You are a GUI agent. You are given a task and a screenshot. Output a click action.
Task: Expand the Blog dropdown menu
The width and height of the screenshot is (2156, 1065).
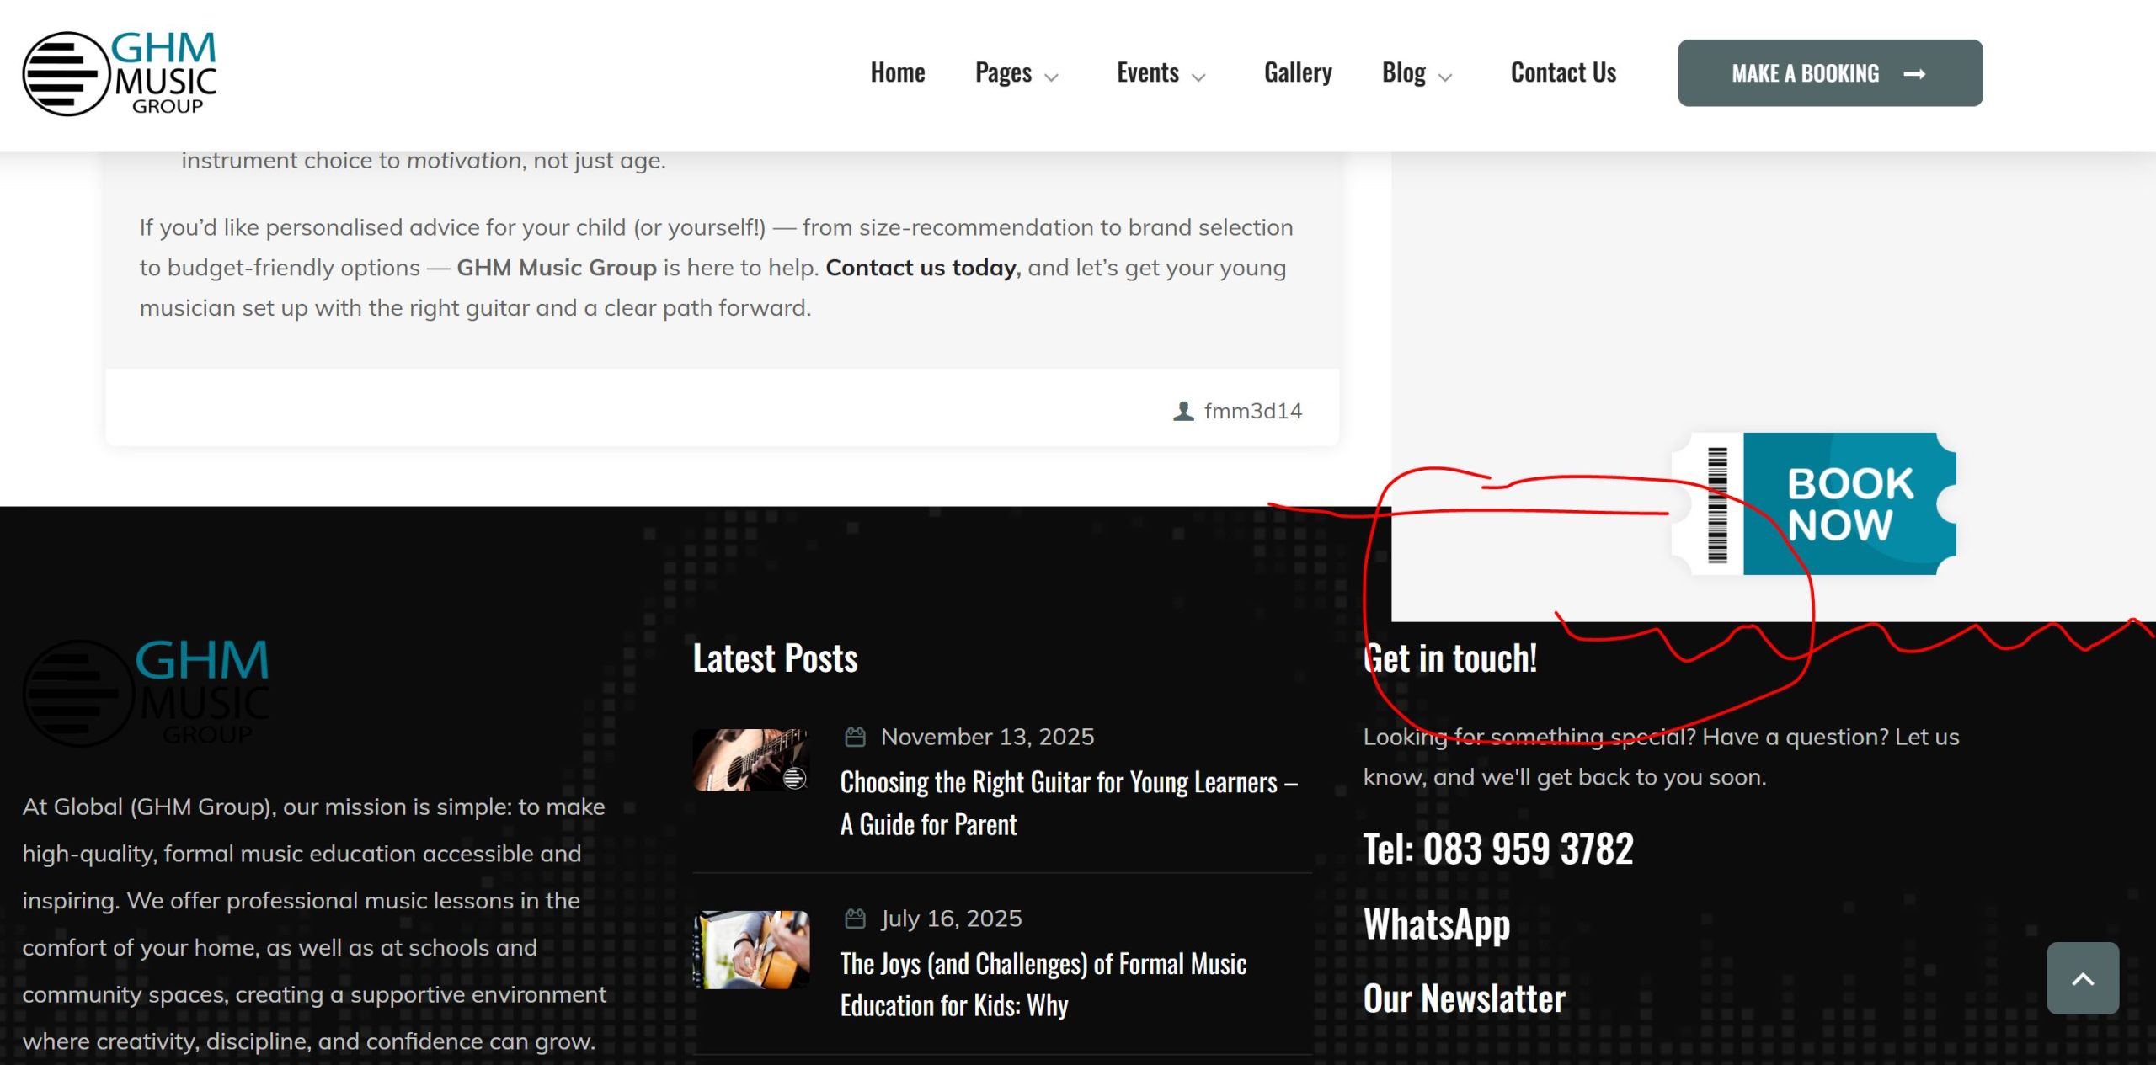[1416, 73]
